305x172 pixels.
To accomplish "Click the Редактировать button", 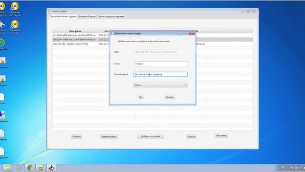I will tap(109, 137).
